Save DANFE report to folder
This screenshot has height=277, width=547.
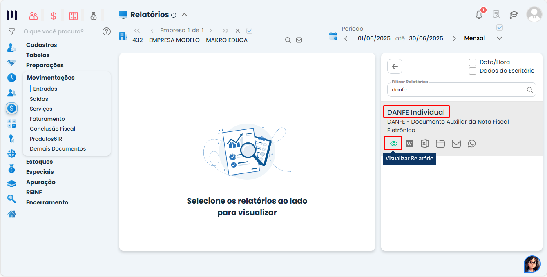pyautogui.click(x=440, y=144)
